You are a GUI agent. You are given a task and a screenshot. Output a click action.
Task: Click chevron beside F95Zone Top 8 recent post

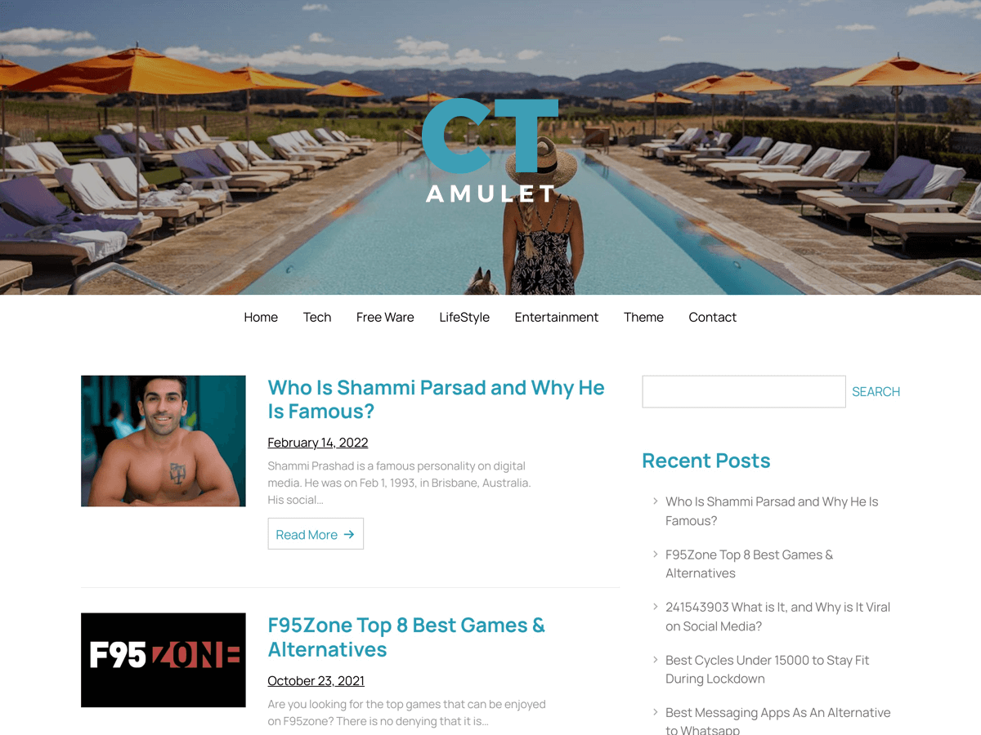[656, 554]
